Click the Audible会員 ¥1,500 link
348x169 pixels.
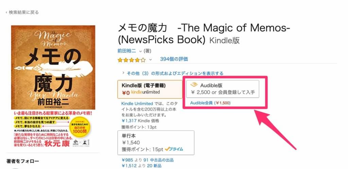210,103
